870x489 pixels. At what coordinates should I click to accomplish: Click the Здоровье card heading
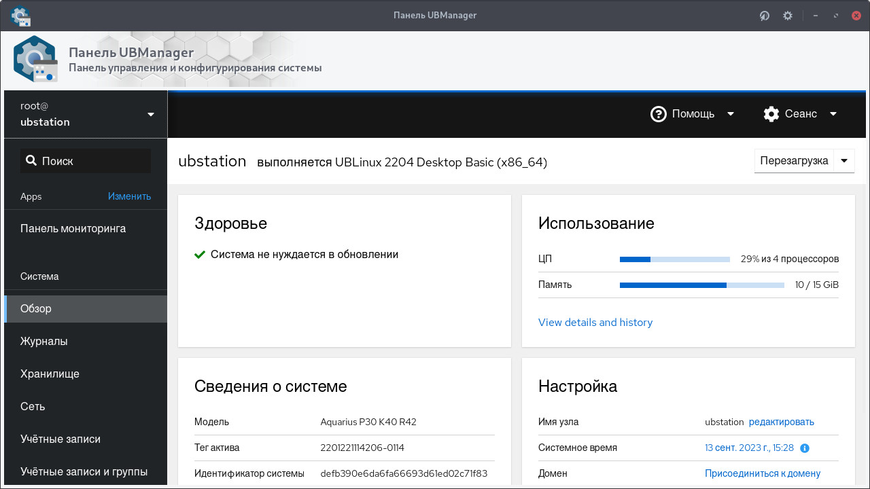(x=230, y=223)
